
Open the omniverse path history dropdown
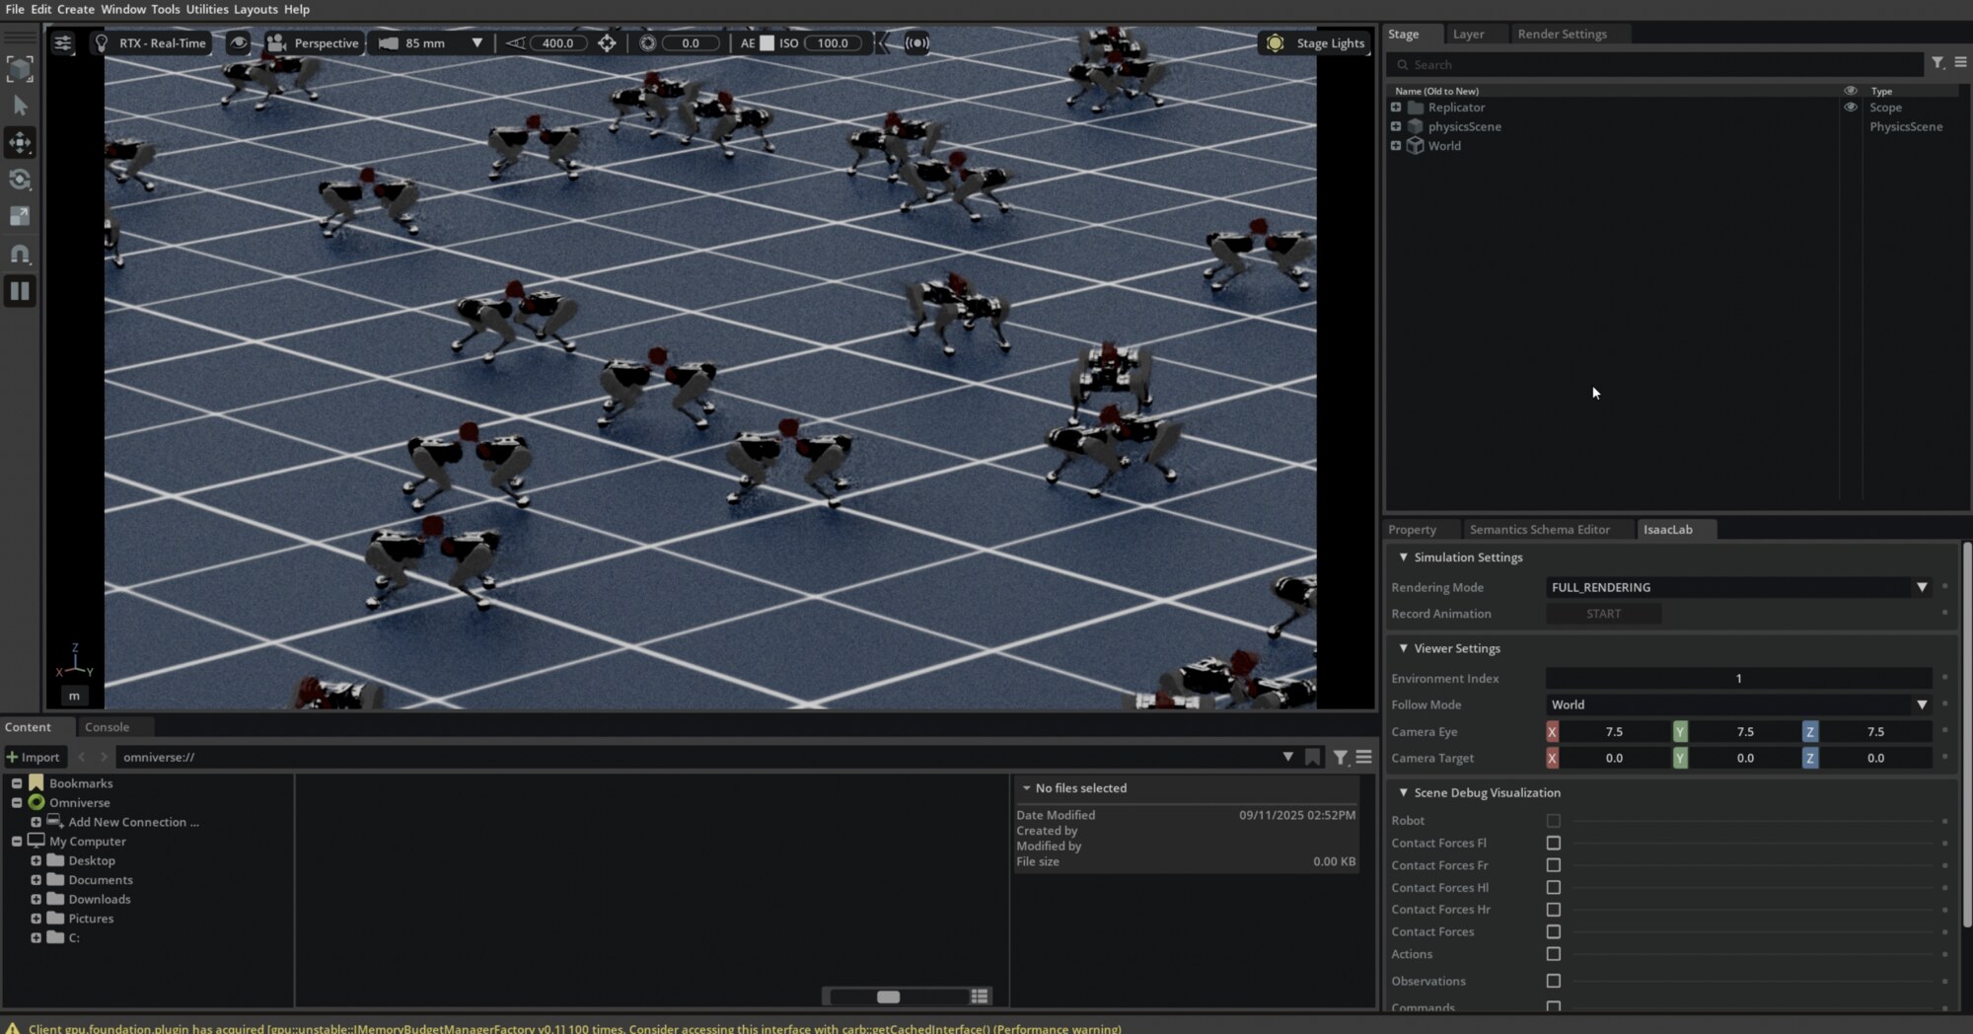click(x=1288, y=757)
